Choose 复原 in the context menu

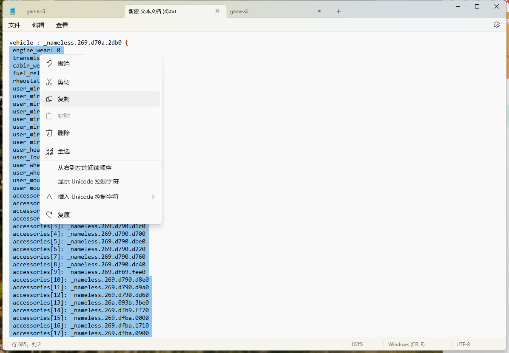pyautogui.click(x=101, y=215)
